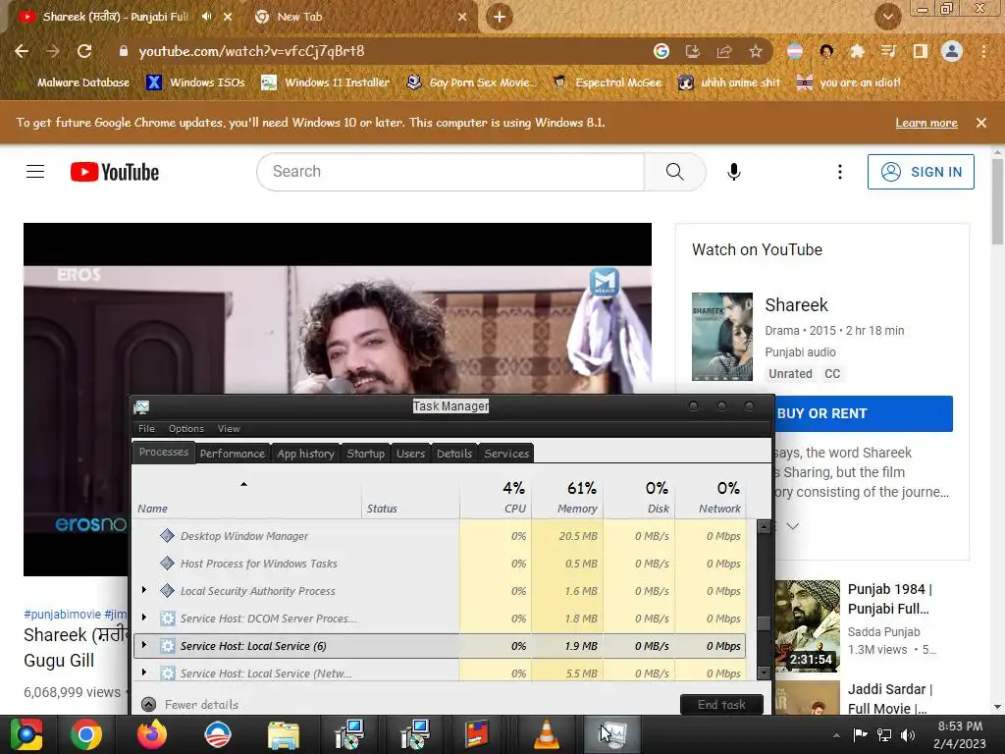
Task: Open the Windows 11 Installer bookmark
Action: pos(326,82)
